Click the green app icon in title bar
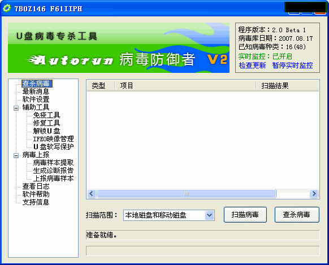 tap(7, 8)
